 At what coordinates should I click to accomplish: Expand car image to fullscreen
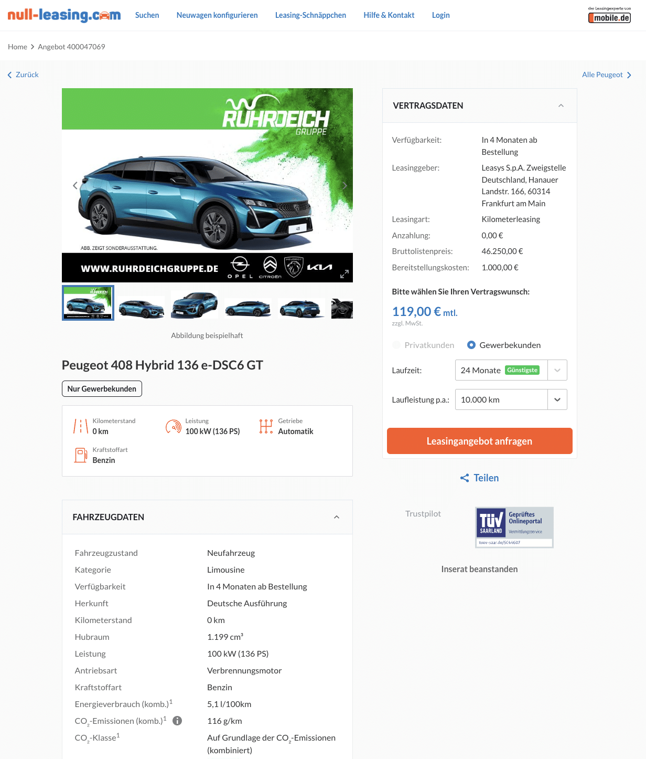tap(344, 274)
